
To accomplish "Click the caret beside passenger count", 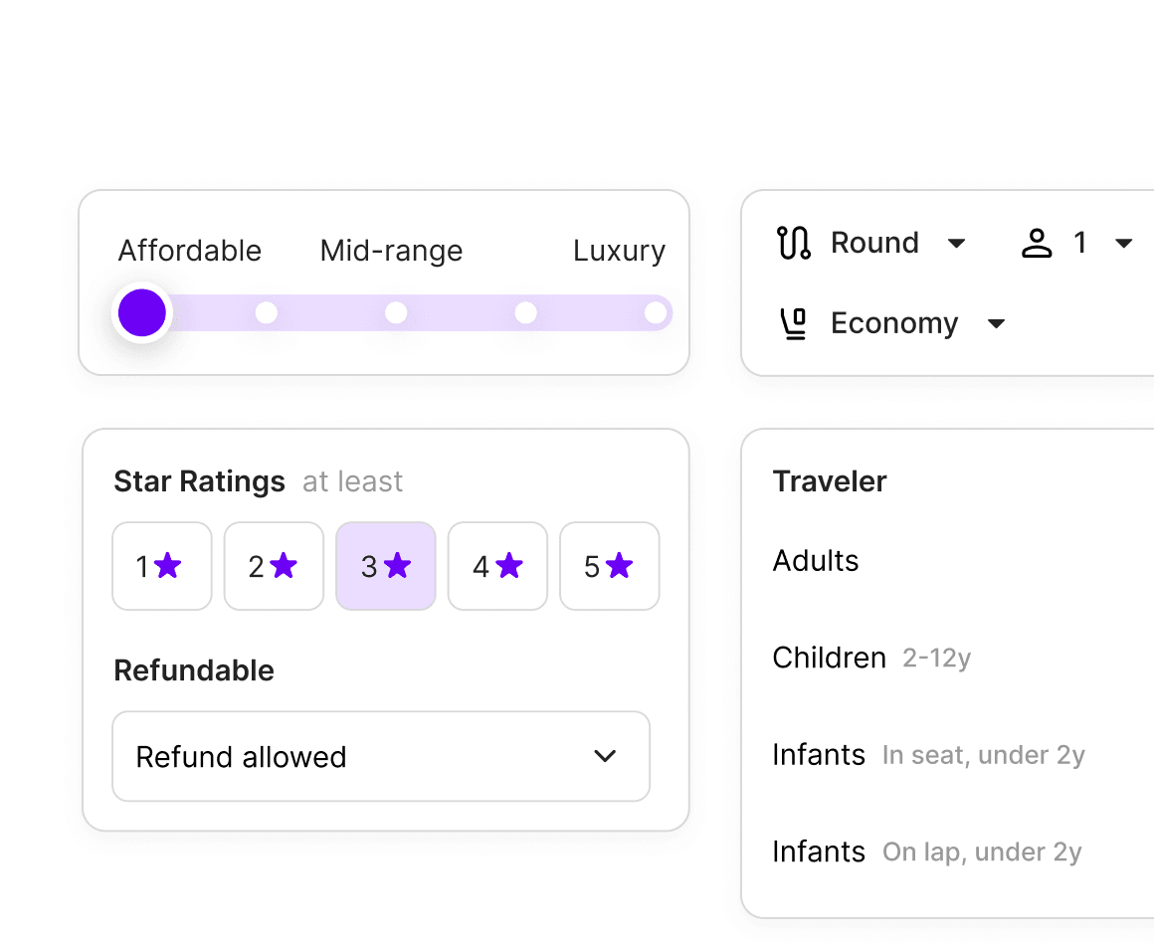I will pyautogui.click(x=1124, y=244).
